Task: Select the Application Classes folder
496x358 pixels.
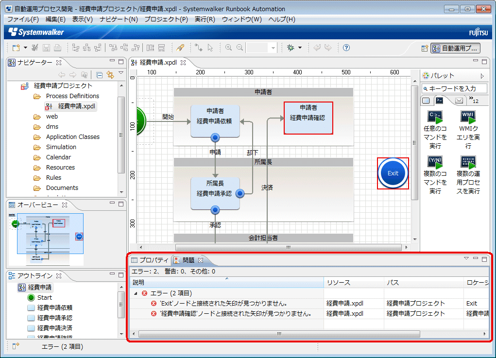Action: 73,137
